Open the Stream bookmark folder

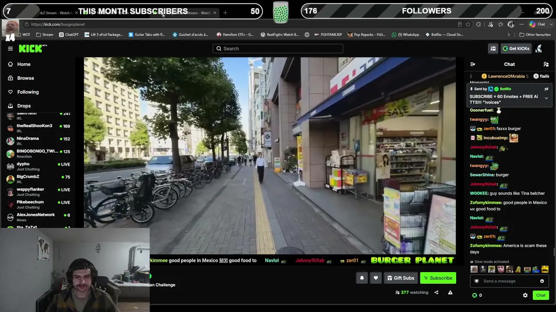pos(45,35)
